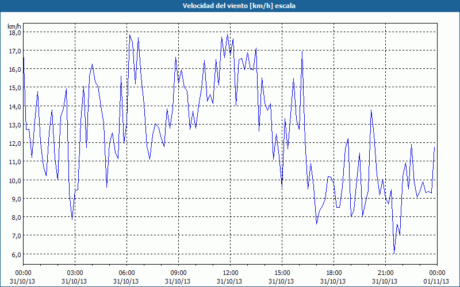
Task: Click the 15:00 time axis label
Action: pos(282,273)
